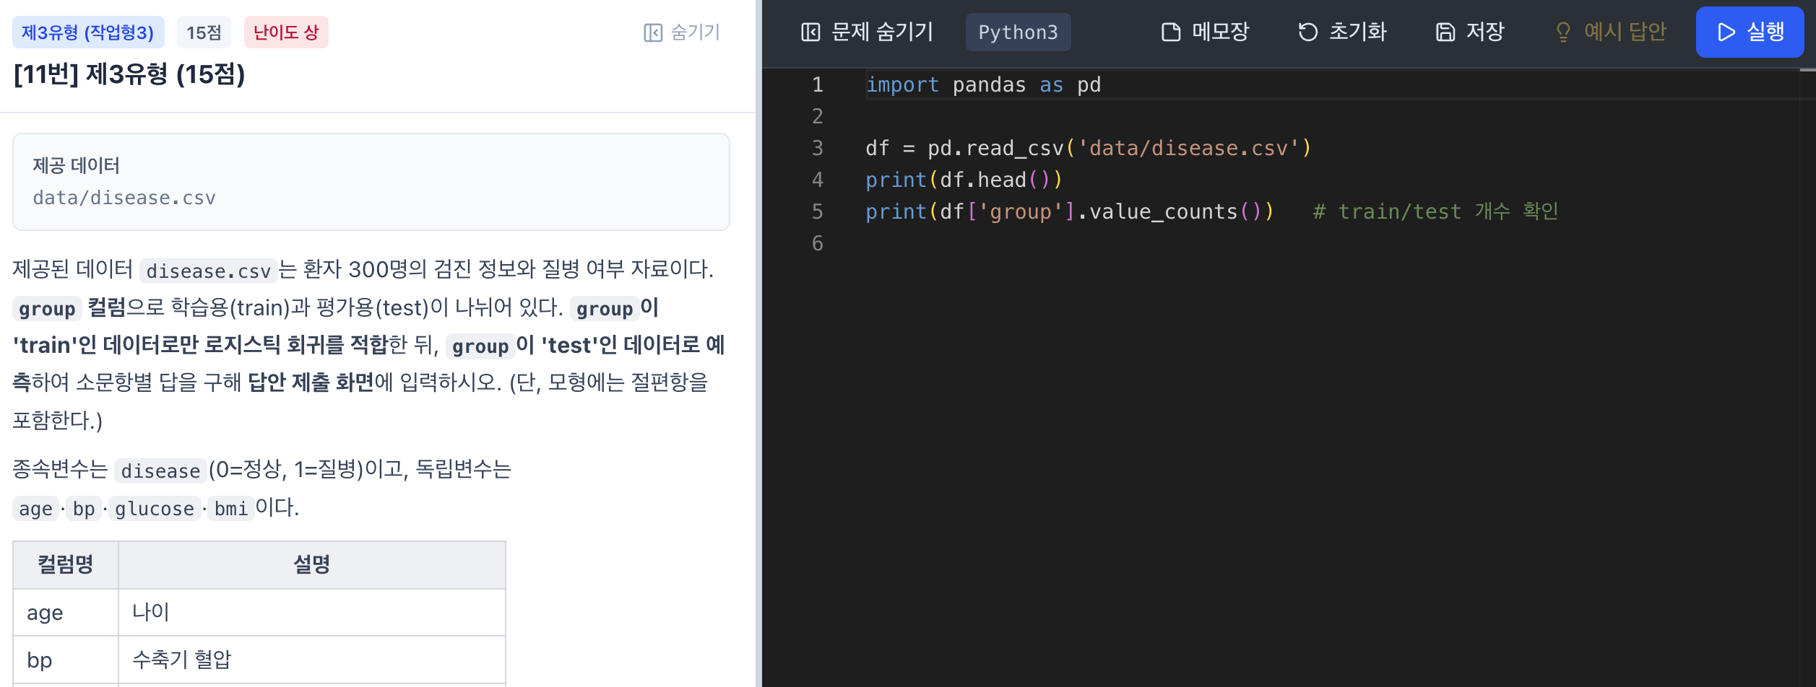Click the disease.csv code chip in the paragraph

[208, 271]
